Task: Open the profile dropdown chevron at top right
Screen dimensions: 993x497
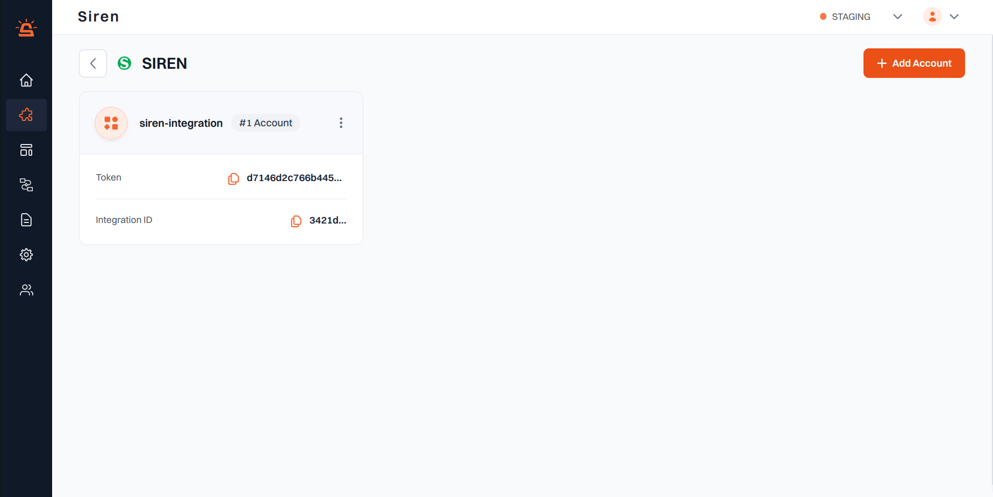Action: (955, 17)
